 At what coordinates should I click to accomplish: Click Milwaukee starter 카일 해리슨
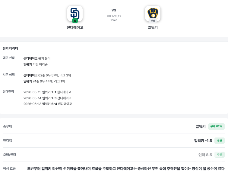(x=40, y=64)
